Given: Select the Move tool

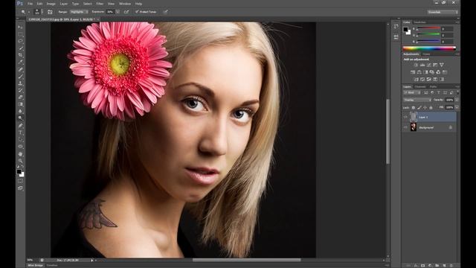Looking at the screenshot, I should (20, 28).
